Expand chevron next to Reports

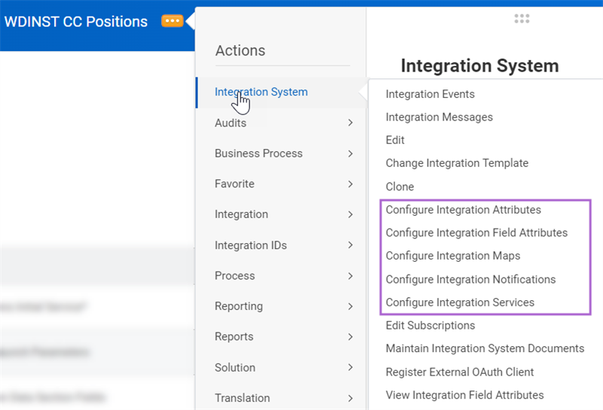click(x=350, y=337)
